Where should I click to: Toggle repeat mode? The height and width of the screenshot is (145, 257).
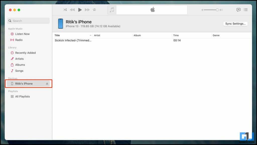tap(95, 10)
